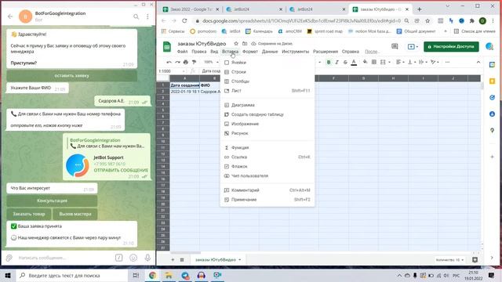Toggle strikethrough formatting in Sheets toolbar

345,62
